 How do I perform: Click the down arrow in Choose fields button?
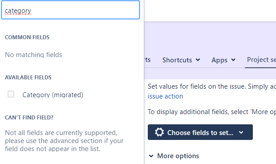241,132
